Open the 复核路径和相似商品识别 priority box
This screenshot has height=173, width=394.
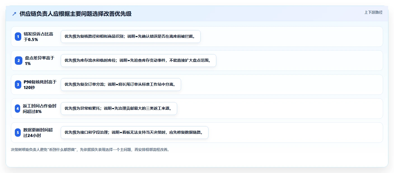coord(131,37)
